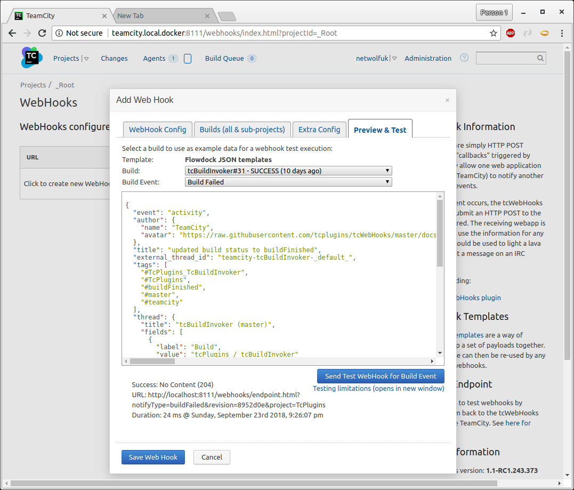The image size is (574, 490).
Task: Click the page horizontal scrollbar thumb
Action: point(254,484)
